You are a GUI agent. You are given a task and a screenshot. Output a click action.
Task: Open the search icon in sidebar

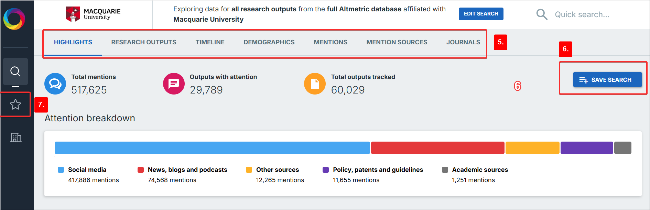15,71
